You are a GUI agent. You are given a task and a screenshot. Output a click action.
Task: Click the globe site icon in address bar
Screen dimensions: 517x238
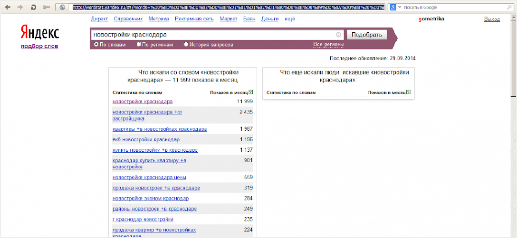click(62, 7)
